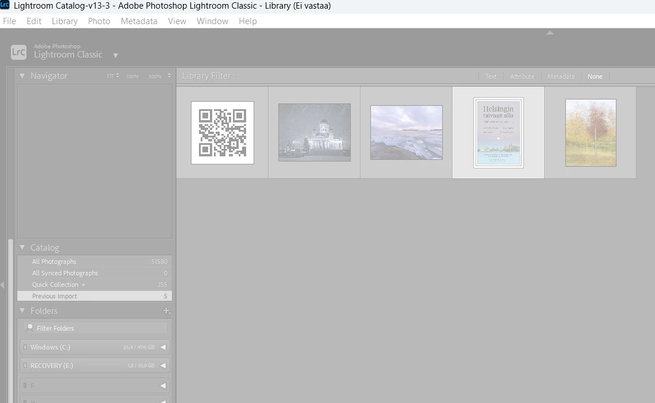The image size is (655, 403).
Task: Set the Navigator zoom to 100%
Action: coord(132,76)
